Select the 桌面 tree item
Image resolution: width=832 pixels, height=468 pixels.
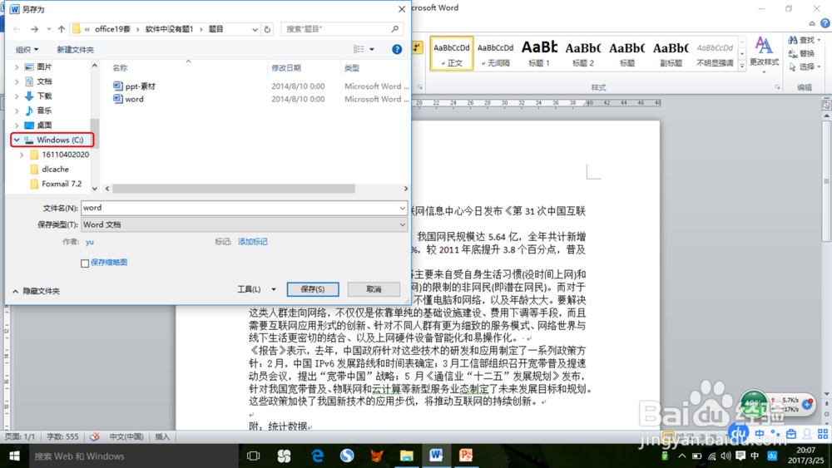click(x=44, y=125)
